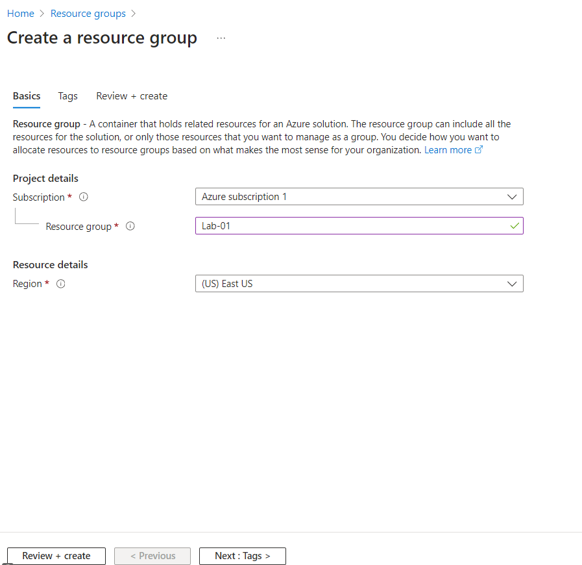Open the ellipsis menu beside page title

click(x=221, y=38)
